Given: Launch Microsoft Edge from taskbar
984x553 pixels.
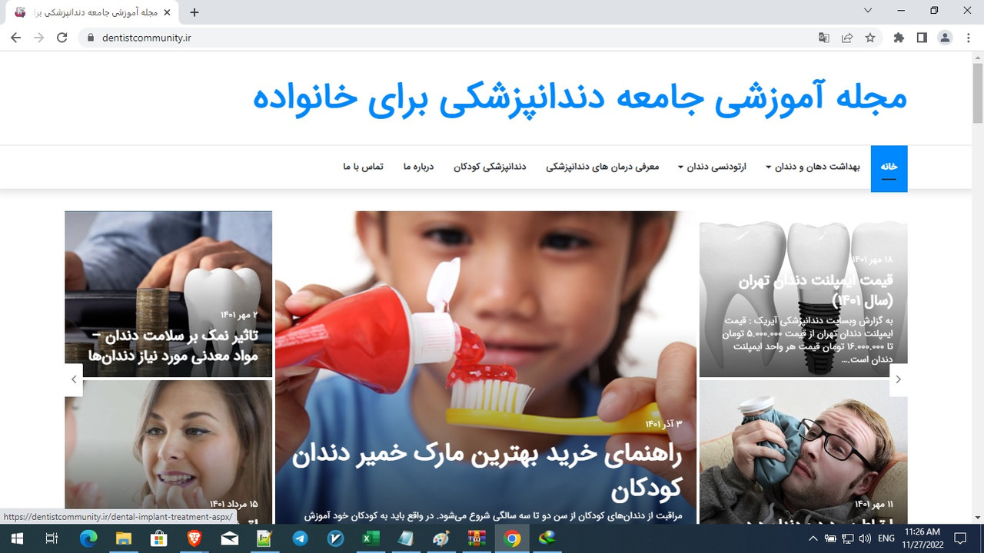Looking at the screenshot, I should tap(88, 538).
